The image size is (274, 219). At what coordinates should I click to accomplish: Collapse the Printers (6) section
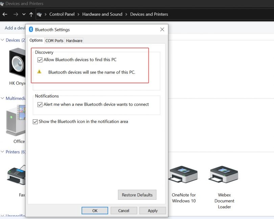tap(3, 152)
